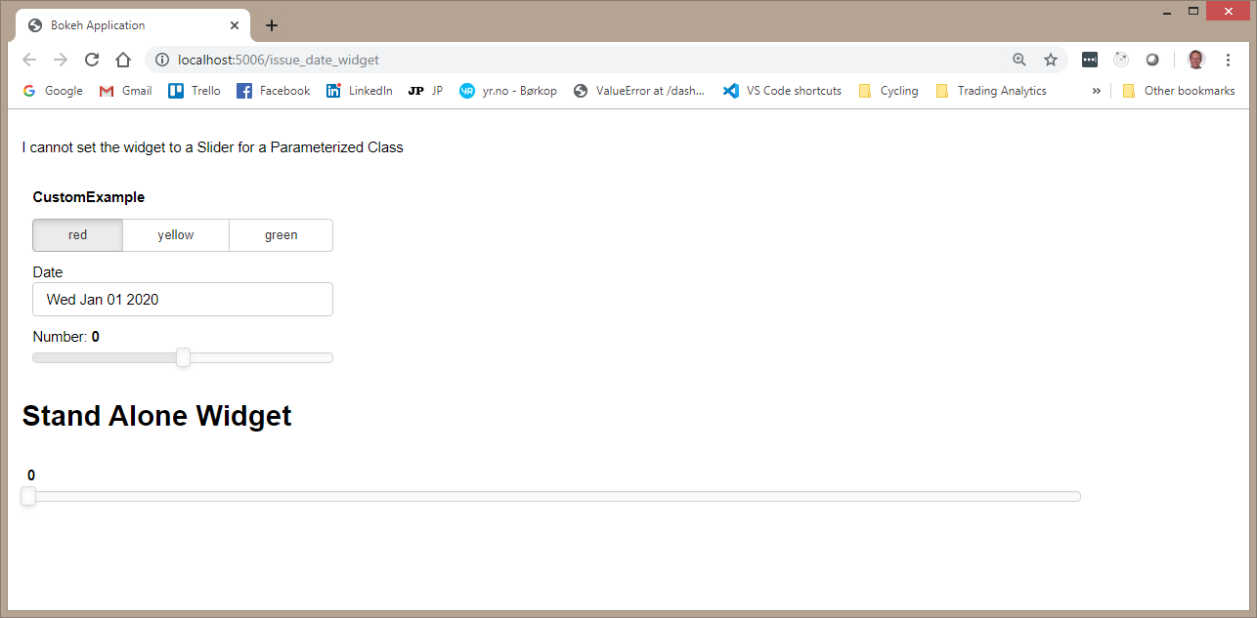The image size is (1257, 618).
Task: Open the LinkedIn bookmark
Action: [359, 90]
